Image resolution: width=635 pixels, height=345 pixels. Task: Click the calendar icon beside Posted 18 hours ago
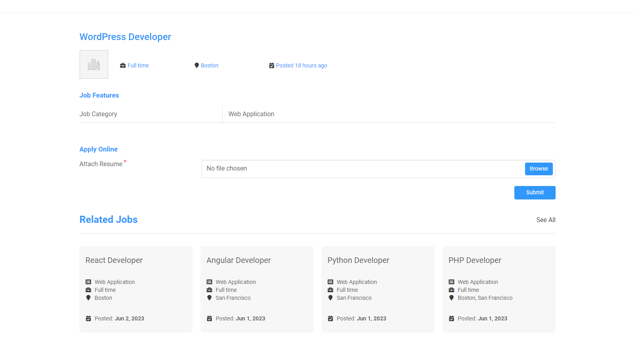pos(271,65)
